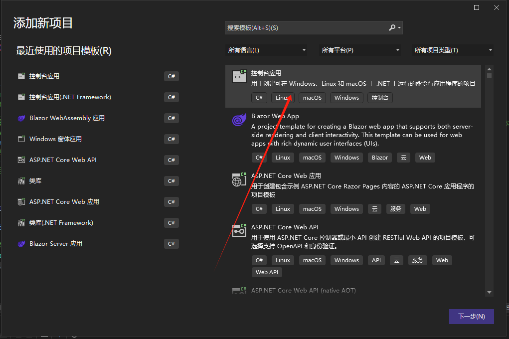Click the Blazor WebAssembly 应用 icon on the left
Viewport: 509px width, 339px height.
[21, 118]
